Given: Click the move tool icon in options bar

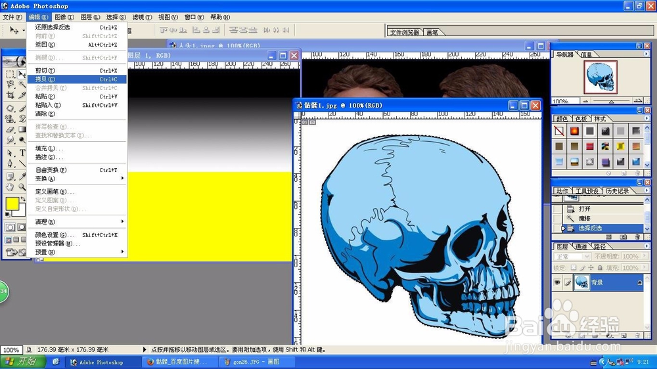Looking at the screenshot, I should tap(13, 30).
